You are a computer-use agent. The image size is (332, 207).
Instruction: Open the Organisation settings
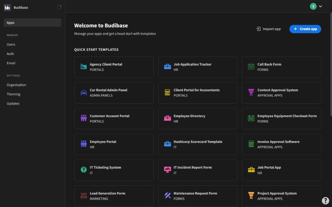(x=16, y=85)
